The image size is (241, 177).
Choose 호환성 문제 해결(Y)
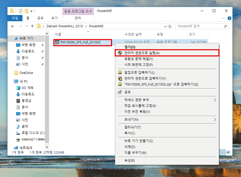click(x=167, y=59)
